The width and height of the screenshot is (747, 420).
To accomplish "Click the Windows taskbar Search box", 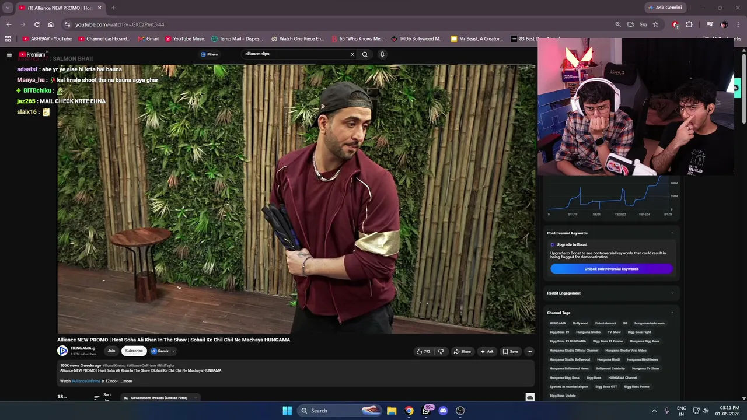I will [340, 411].
